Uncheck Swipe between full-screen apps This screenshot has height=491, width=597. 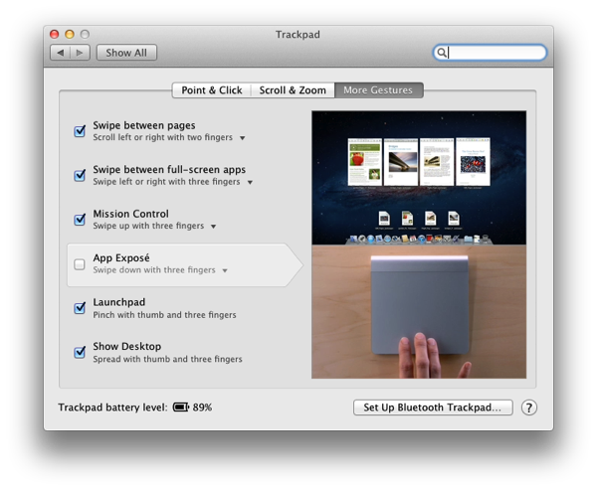(80, 175)
